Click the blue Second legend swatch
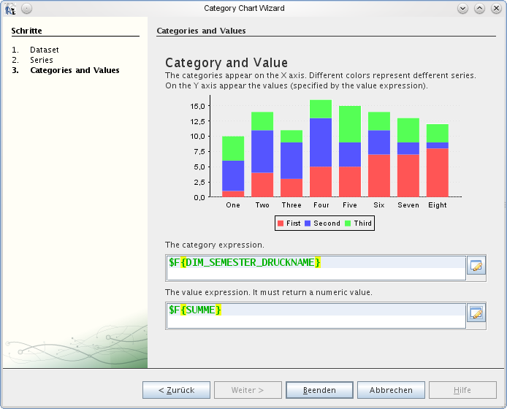Viewport: 507px width, 409px height. coord(308,223)
